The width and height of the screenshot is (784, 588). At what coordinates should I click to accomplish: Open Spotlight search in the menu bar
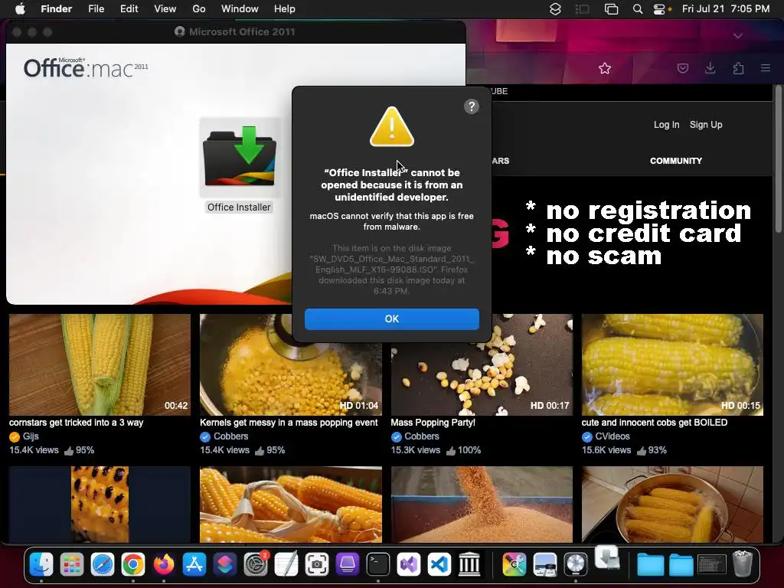[638, 9]
